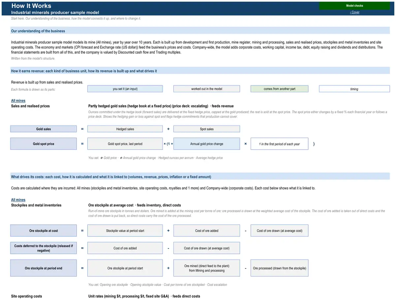This screenshot has height=300, width=396.
Task: Select 'Gold spot price, last period' box
Action: [125, 144]
